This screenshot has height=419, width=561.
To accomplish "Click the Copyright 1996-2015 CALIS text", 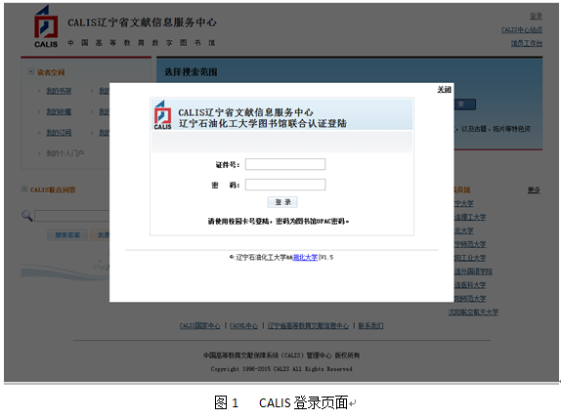I will pos(281,369).
